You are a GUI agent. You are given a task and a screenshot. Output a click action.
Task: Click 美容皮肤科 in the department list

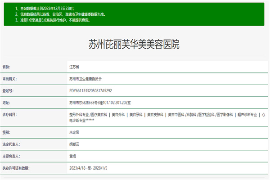point(155,115)
